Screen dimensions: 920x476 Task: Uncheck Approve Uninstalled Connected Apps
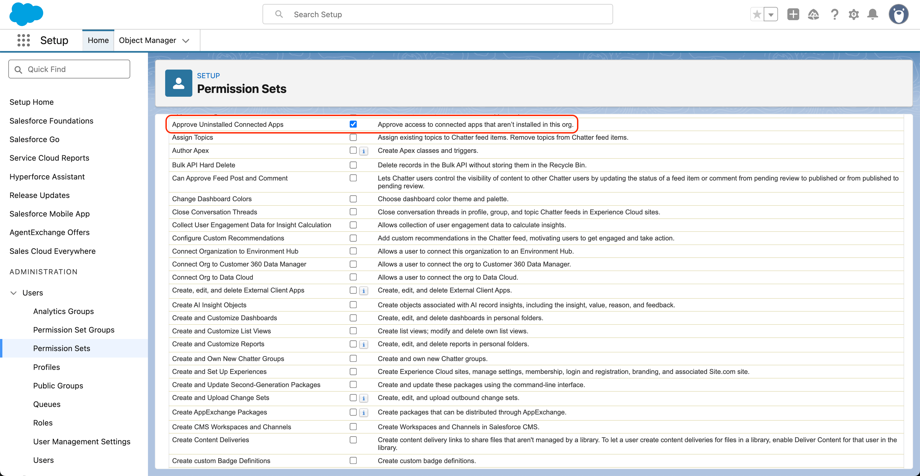[353, 124]
